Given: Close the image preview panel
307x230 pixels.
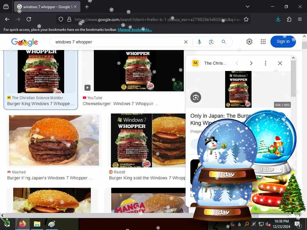Looking at the screenshot, I should [x=280, y=63].
